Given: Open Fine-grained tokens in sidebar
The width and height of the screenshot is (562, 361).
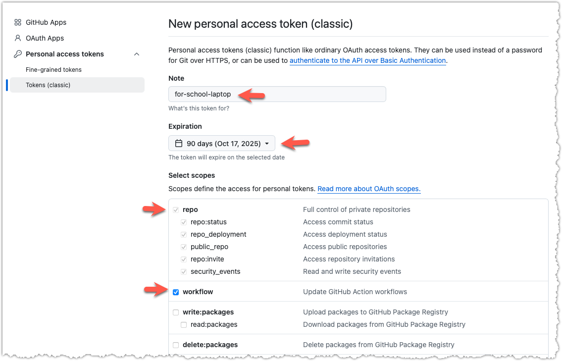Looking at the screenshot, I should click(53, 69).
